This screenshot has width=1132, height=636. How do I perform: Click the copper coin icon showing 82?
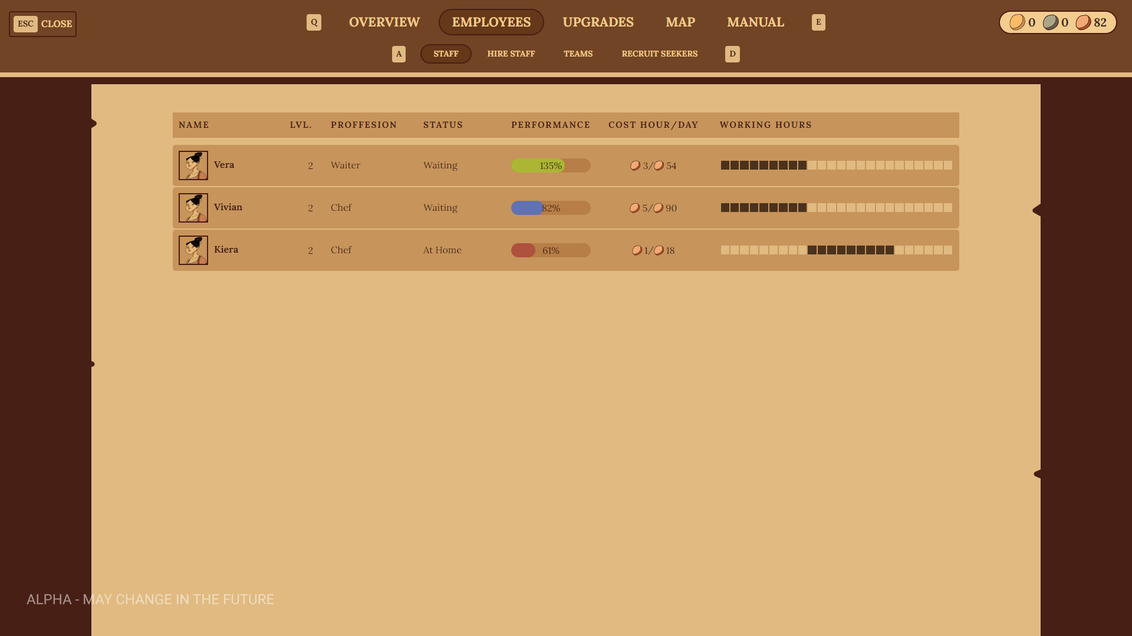click(1085, 22)
